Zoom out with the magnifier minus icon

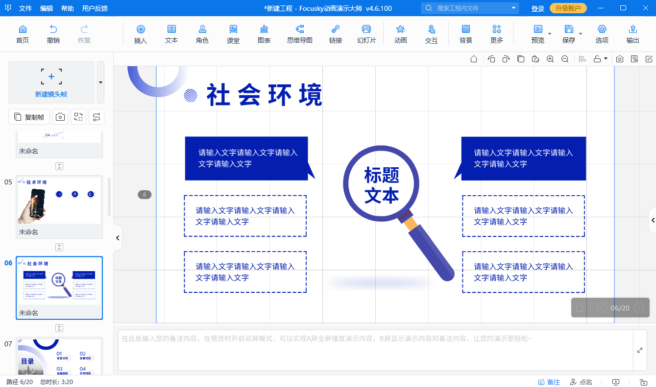click(x=565, y=59)
